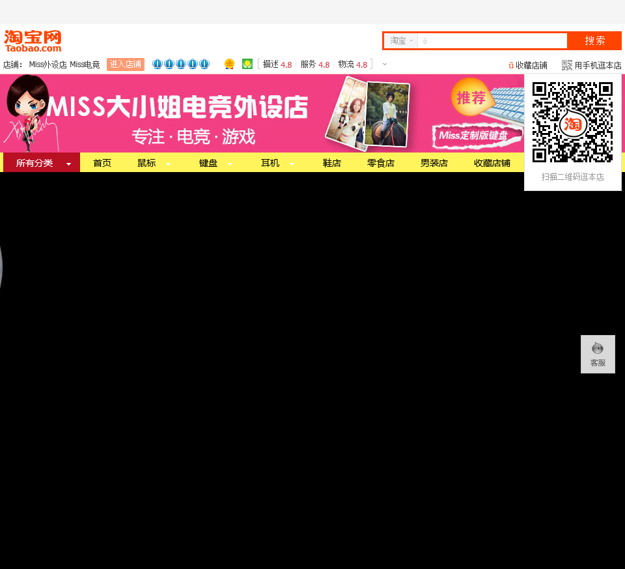Open the 鼠标 navigation item
Screen dimensions: 625x569
point(146,163)
